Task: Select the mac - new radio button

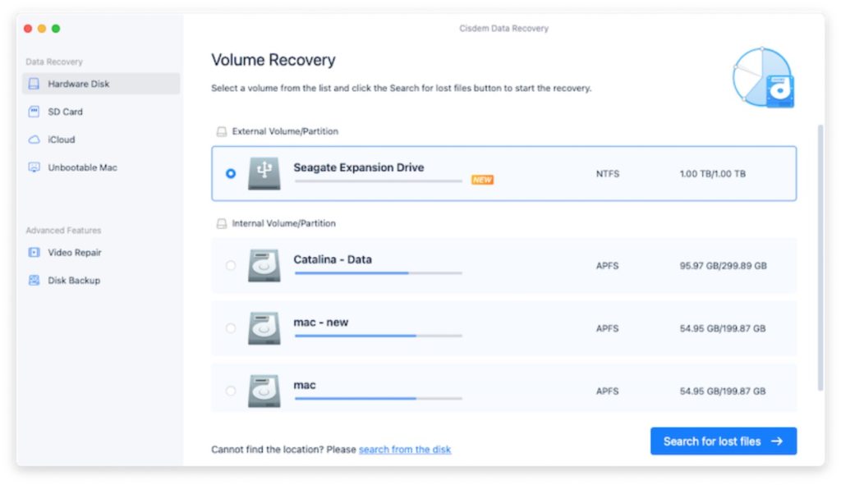Action: (231, 328)
